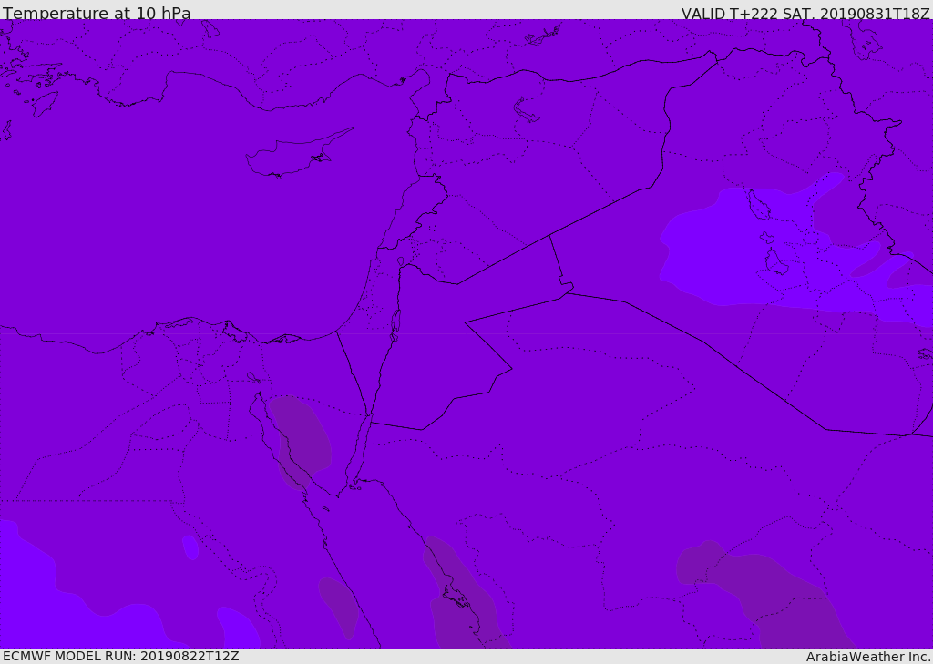Image resolution: width=933 pixels, height=664 pixels.
Task: Click the 'VALID T+222 SAT. 20190831T18Z' label
Action: (x=805, y=13)
